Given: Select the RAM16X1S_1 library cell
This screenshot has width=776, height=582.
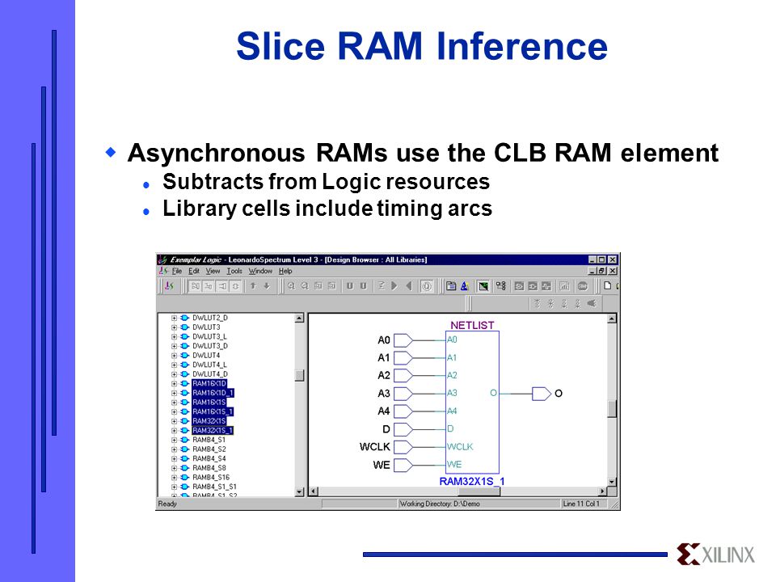Looking at the screenshot, I should 213,411.
